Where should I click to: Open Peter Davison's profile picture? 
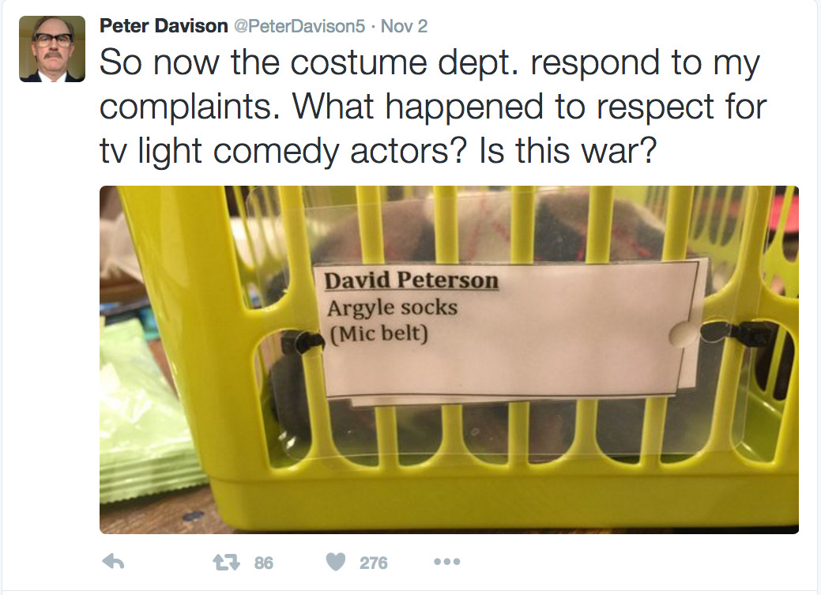52,49
